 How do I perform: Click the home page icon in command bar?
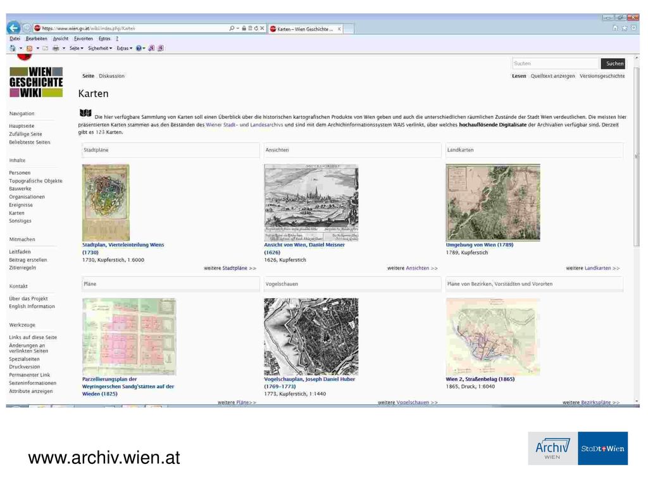tap(13, 48)
